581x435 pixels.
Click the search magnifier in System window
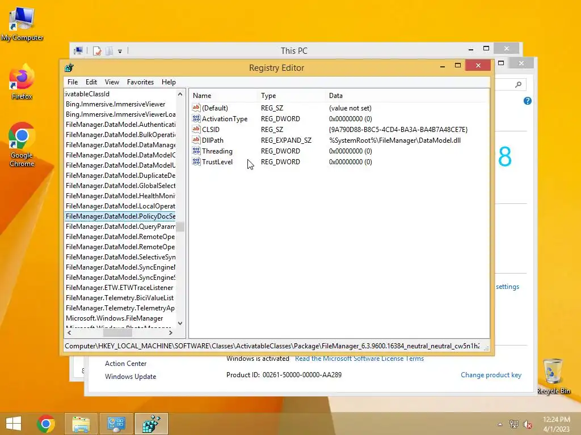(519, 85)
